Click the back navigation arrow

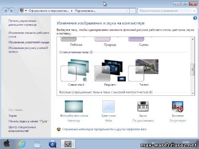[x=6, y=11]
